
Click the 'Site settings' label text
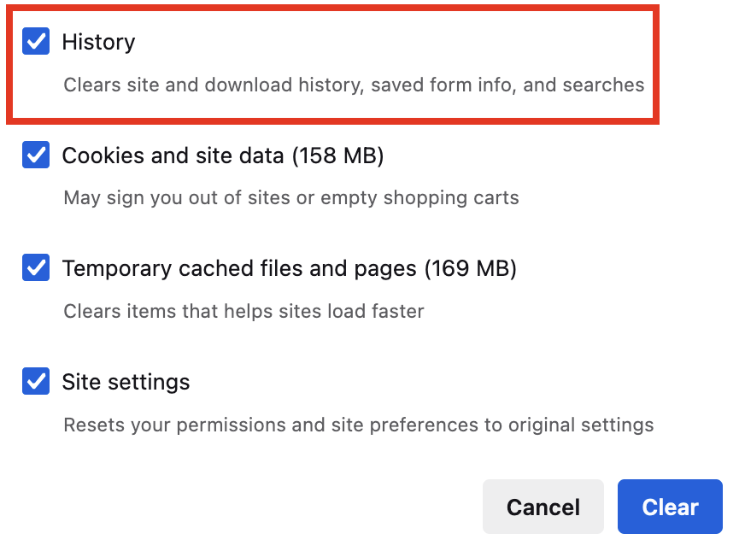(126, 382)
